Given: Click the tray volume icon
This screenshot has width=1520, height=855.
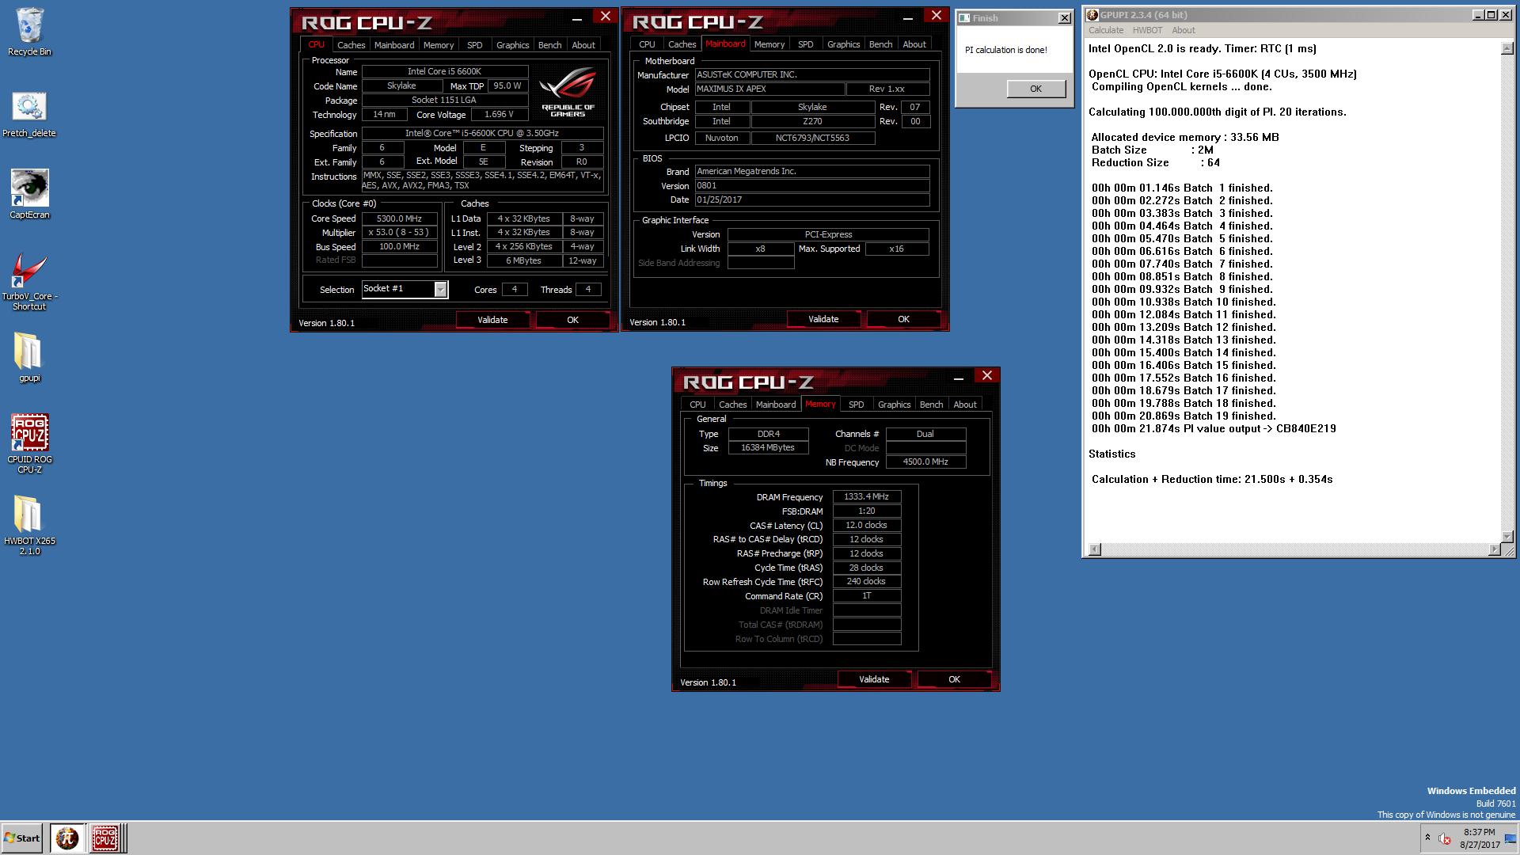Looking at the screenshot, I should [1445, 838].
